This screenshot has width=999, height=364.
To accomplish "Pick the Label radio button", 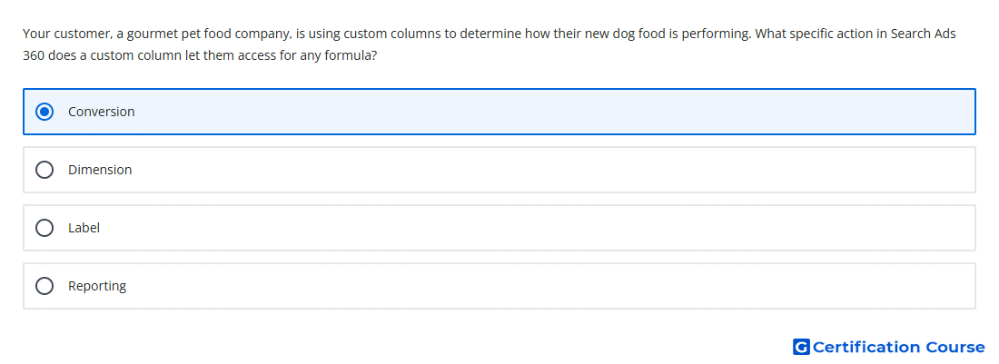I will pos(45,228).
